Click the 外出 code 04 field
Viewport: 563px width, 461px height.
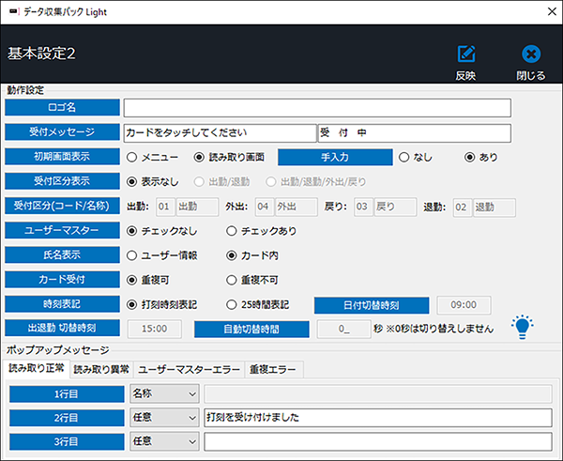tap(265, 207)
